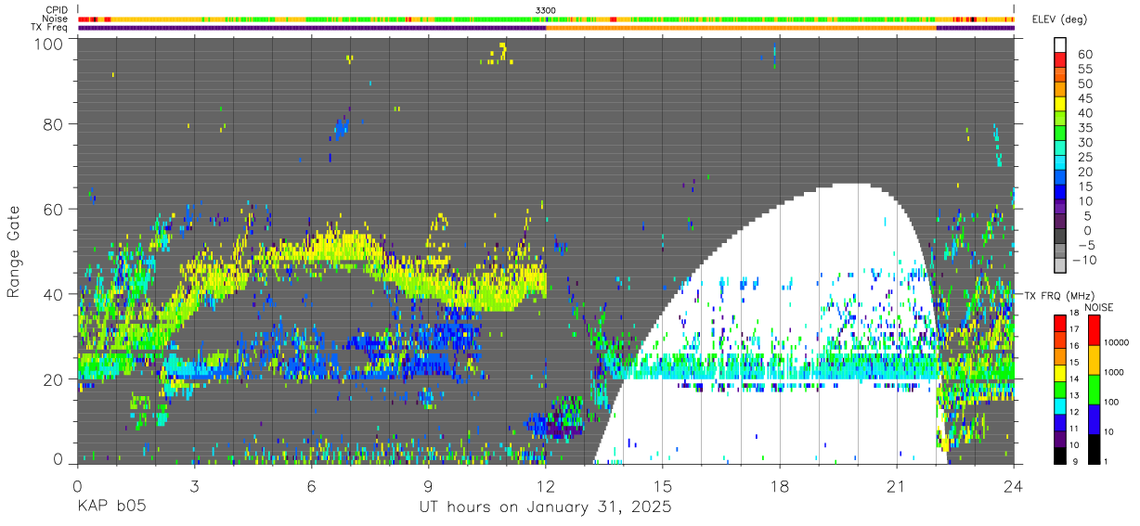The height and width of the screenshot is (526, 1140).
Task: Click the green segment of NOISE colorbar
Action: [1095, 389]
